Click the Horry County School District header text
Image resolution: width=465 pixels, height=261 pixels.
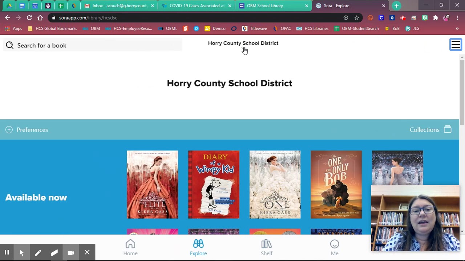(x=243, y=43)
